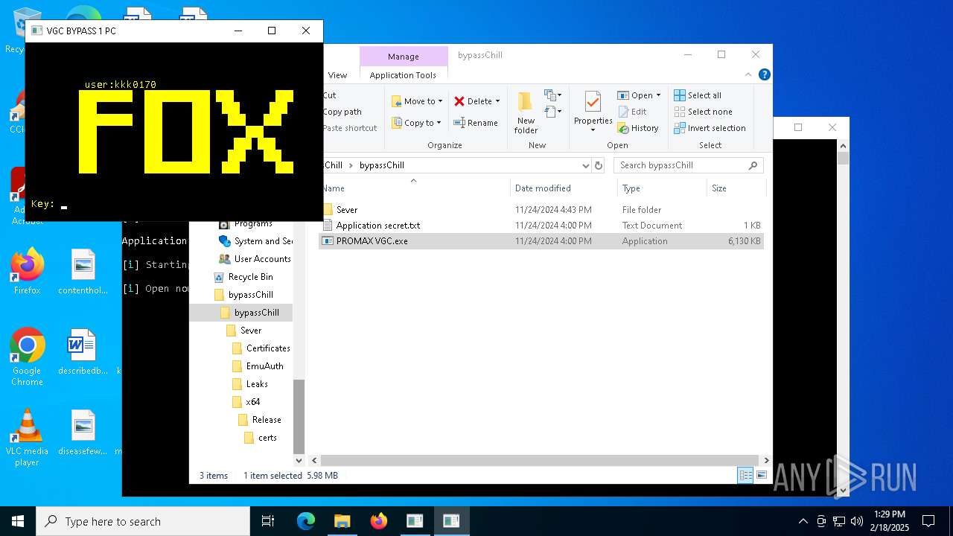
Task: Open Move to dropdown arrow
Action: coord(440,101)
